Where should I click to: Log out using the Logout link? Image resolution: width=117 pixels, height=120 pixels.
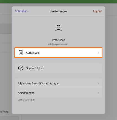pyautogui.click(x=97, y=11)
